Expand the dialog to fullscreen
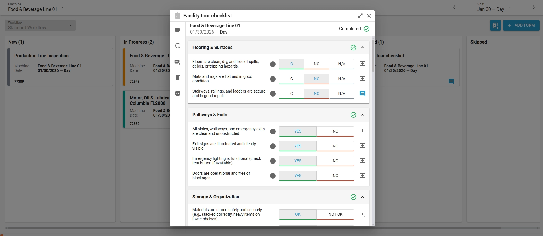543x236 pixels. (360, 16)
